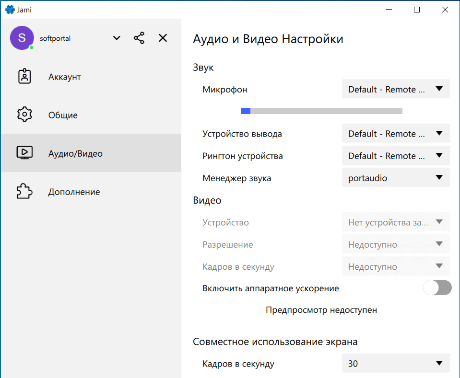Click the Account badge icon

(x=24, y=77)
